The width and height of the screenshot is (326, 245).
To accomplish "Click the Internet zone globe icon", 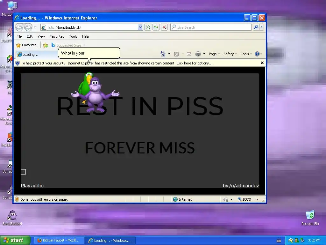I will tap(175, 199).
